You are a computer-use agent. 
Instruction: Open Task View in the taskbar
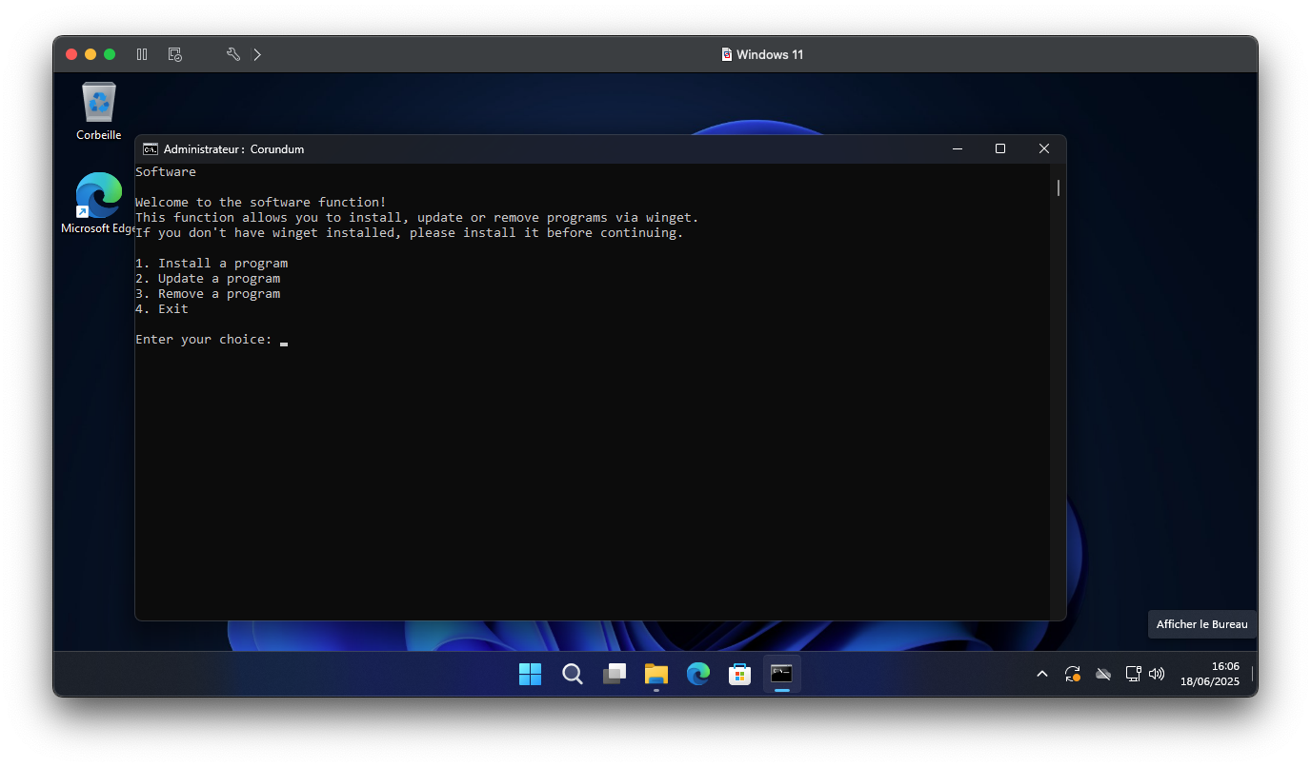pyautogui.click(x=615, y=674)
